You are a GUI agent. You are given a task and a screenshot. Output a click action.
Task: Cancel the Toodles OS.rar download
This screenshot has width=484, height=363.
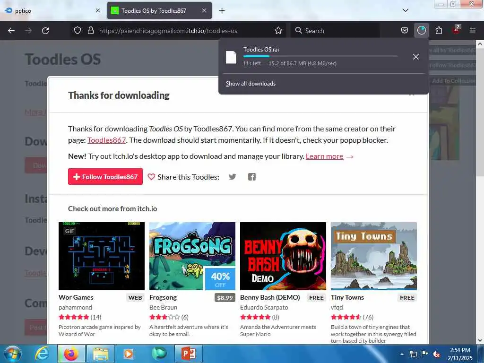coord(416,57)
